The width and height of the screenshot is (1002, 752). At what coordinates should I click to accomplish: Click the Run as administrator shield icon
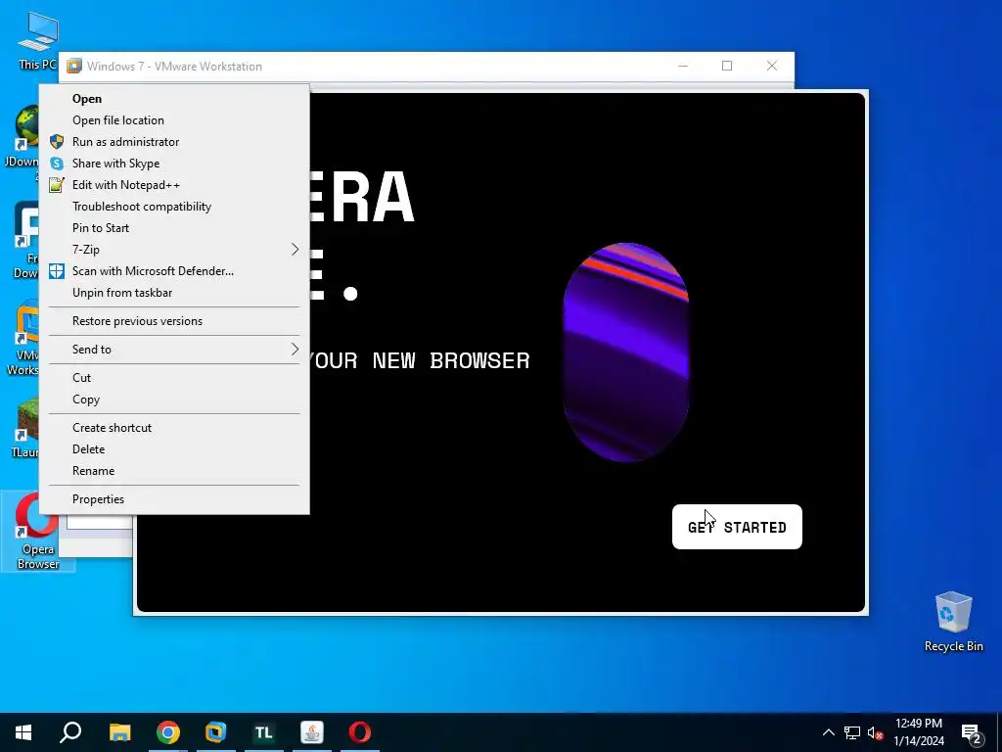[x=57, y=141]
